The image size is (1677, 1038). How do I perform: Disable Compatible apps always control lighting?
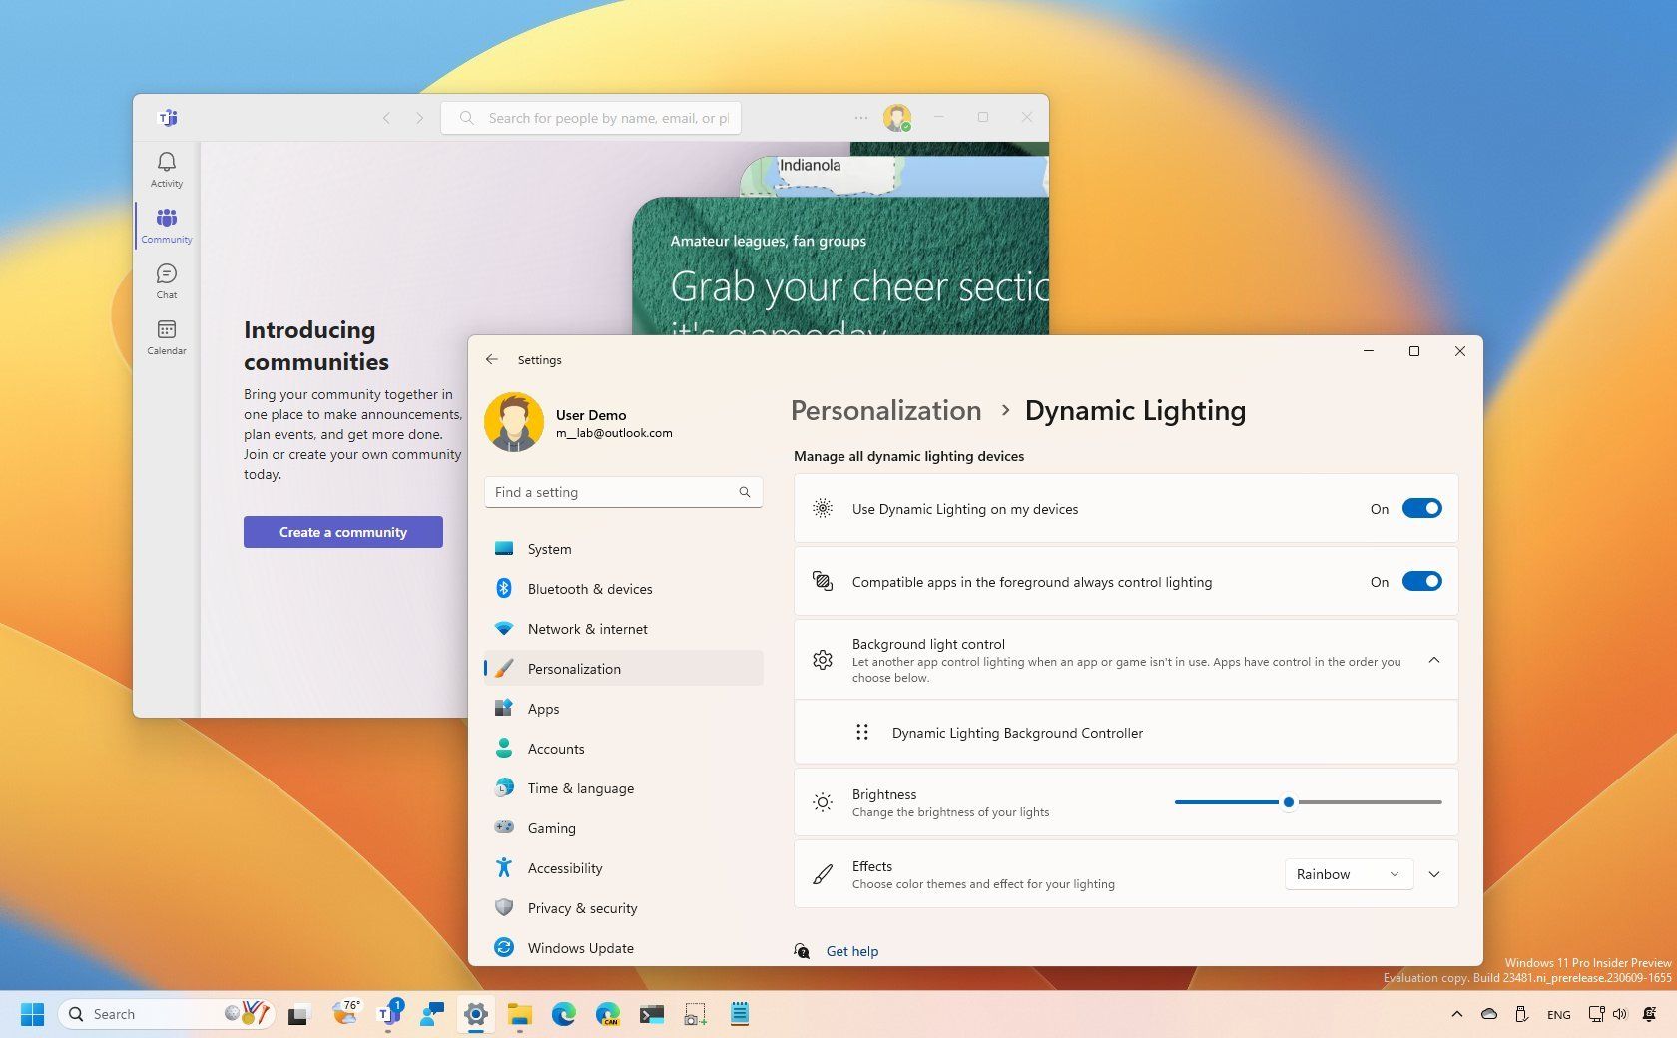pyautogui.click(x=1421, y=581)
